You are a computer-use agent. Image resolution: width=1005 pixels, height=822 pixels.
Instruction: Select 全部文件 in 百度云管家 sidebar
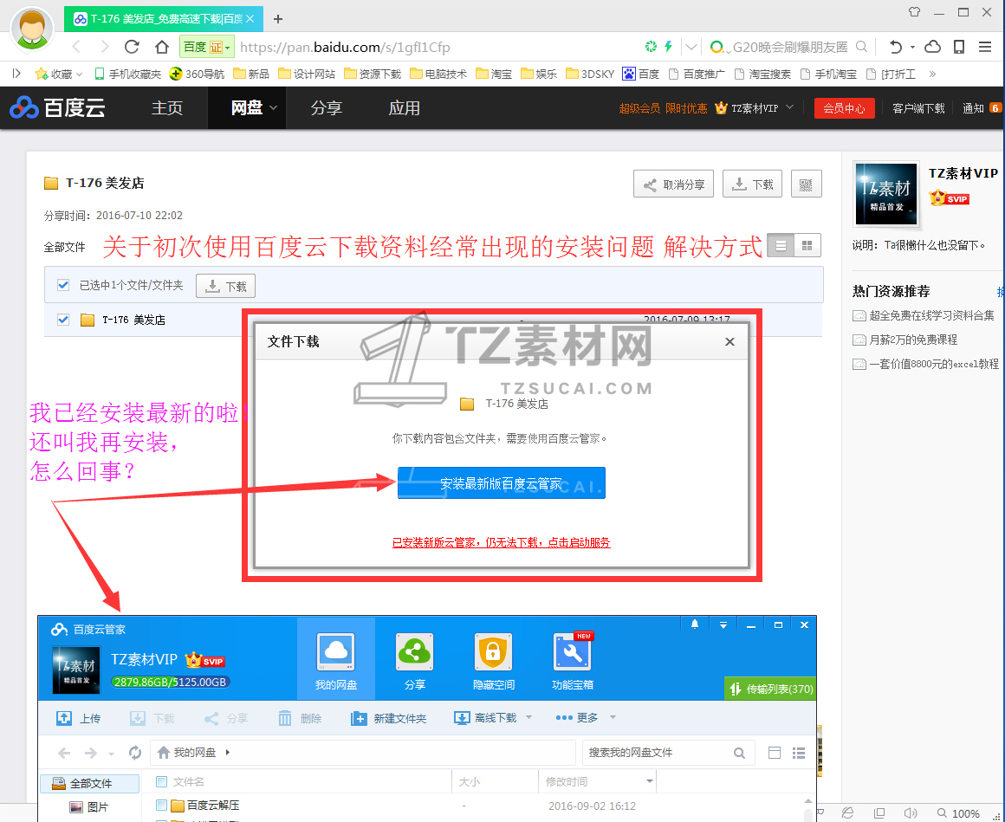(x=90, y=783)
